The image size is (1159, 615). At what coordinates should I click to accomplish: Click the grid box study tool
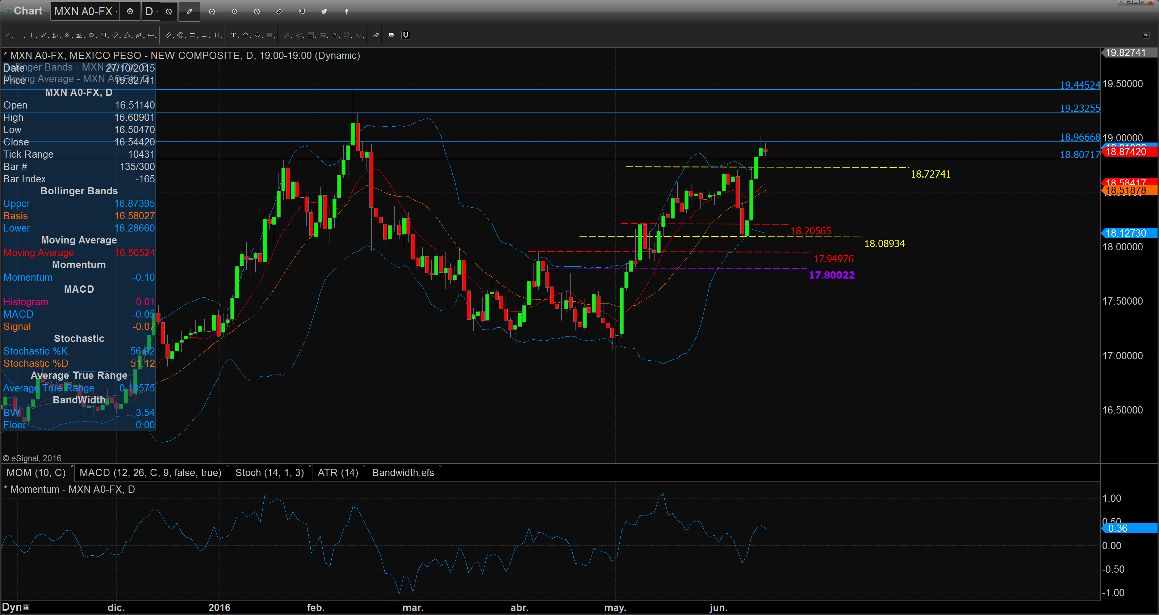click(x=311, y=35)
